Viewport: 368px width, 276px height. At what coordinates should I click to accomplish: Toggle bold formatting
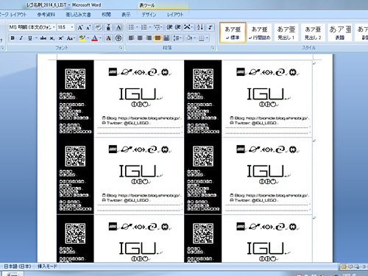click(x=13, y=38)
